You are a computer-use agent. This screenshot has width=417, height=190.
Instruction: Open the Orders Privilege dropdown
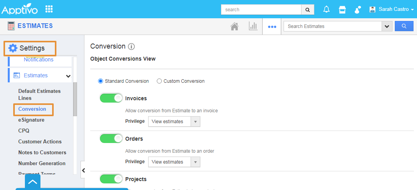pos(174,162)
